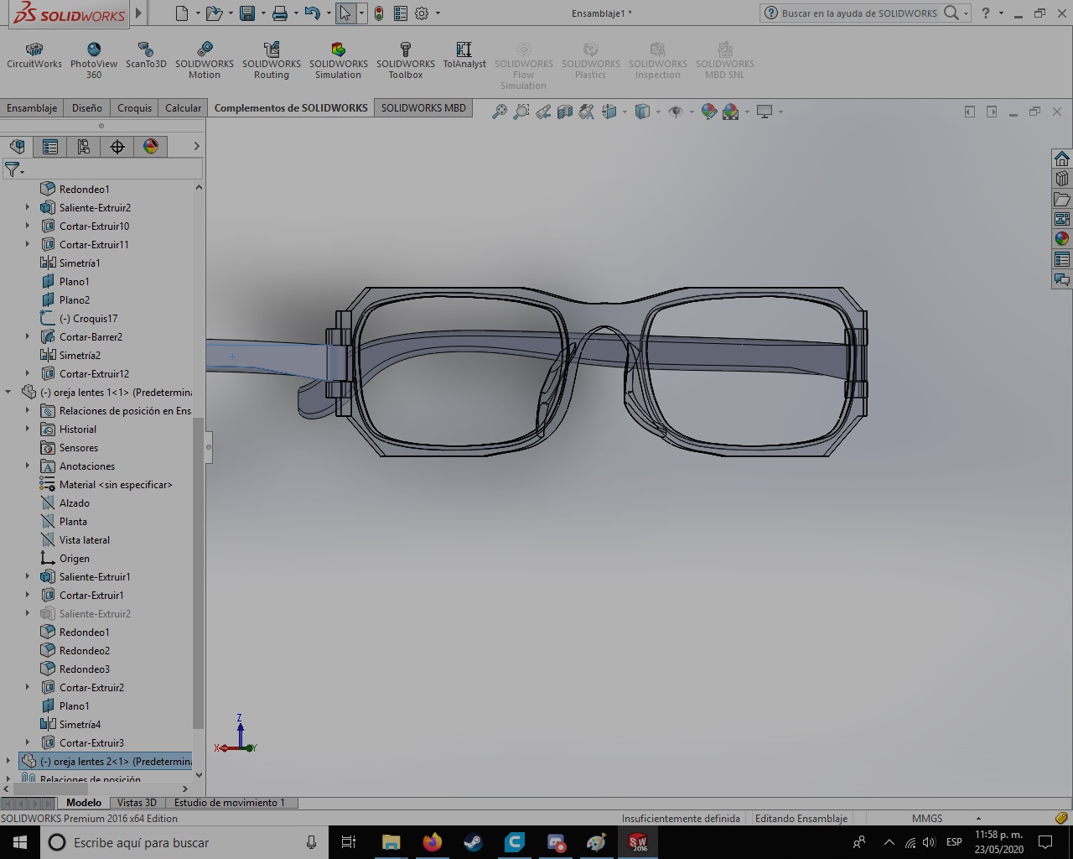Click the tree filter funnel icon

click(x=12, y=170)
